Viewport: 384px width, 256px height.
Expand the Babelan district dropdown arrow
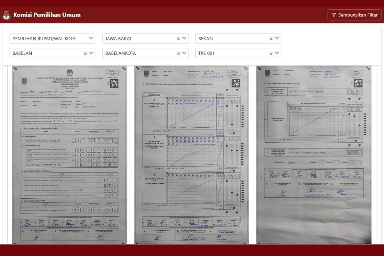[92, 53]
